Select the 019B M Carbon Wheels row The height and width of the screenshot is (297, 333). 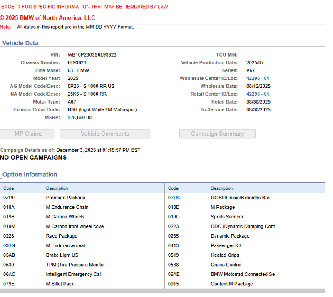(x=65, y=217)
